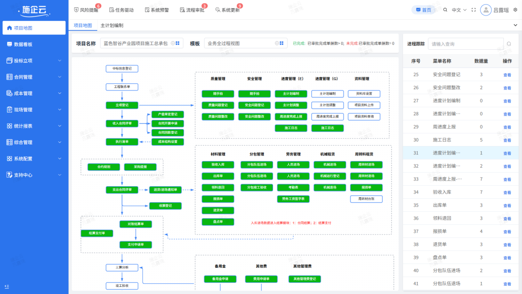Open project name grid selector icon
The height and width of the screenshot is (294, 522).
click(177, 44)
